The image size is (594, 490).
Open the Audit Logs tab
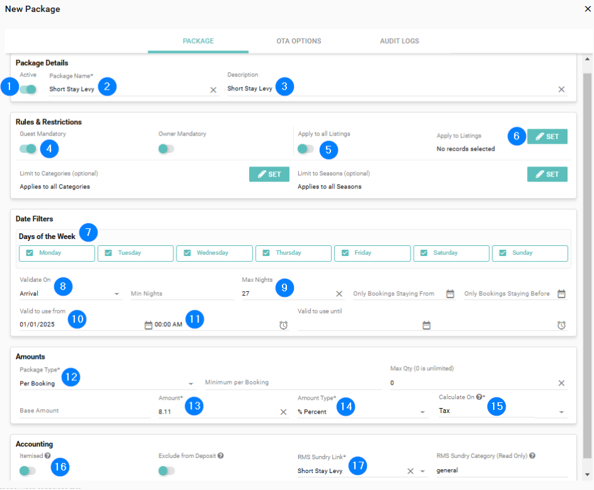click(x=399, y=41)
